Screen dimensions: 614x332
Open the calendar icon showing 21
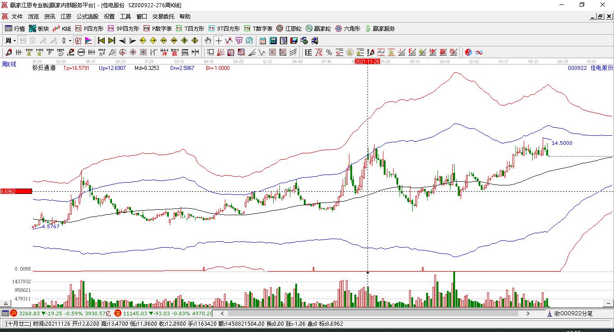[263, 41]
